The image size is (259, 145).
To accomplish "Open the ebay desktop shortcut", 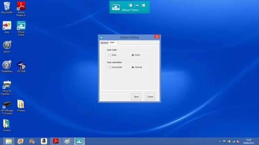I will (7, 26).
